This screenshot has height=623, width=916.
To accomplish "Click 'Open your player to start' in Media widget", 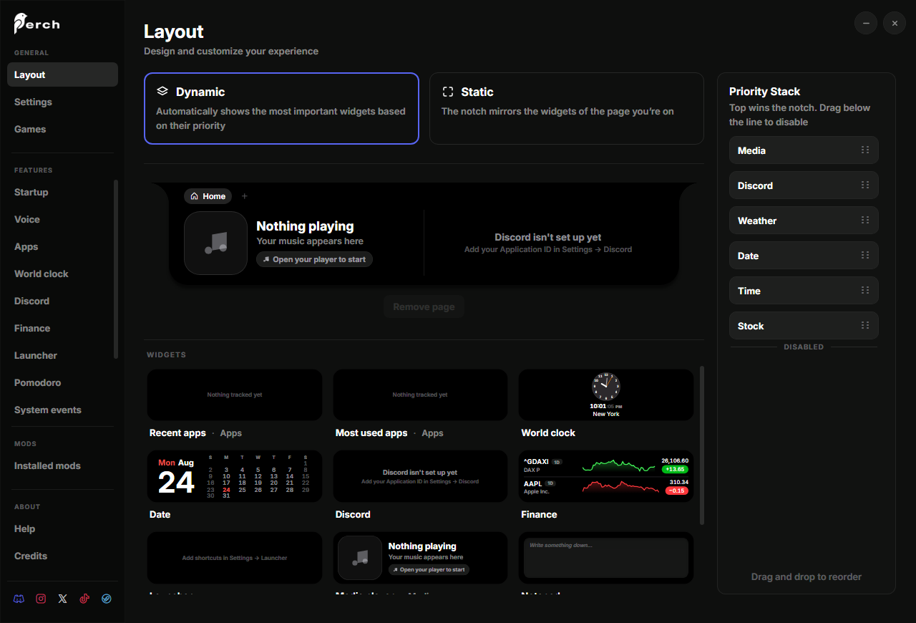I will pyautogui.click(x=429, y=569).
